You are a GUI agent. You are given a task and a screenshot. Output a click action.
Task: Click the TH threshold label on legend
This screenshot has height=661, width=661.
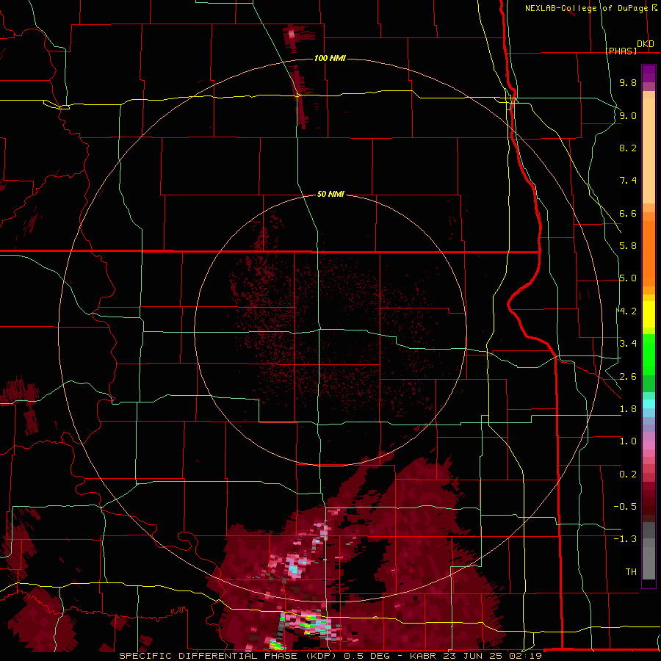pos(631,572)
